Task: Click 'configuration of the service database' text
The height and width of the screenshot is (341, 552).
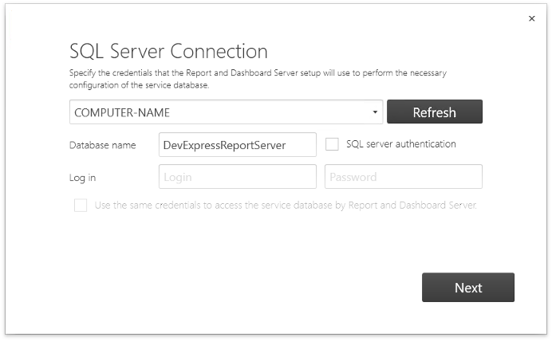Action: (x=139, y=85)
